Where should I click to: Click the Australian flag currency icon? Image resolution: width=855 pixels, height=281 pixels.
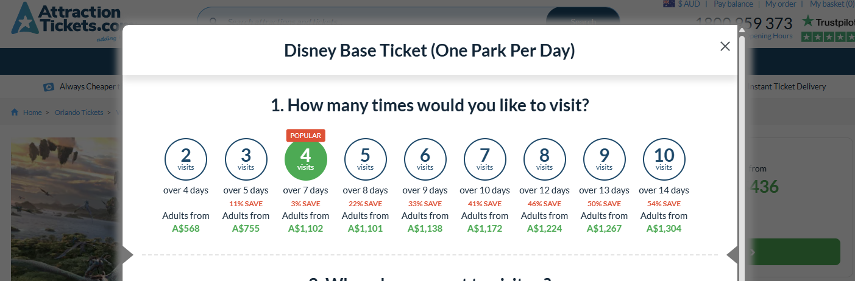[x=669, y=4]
